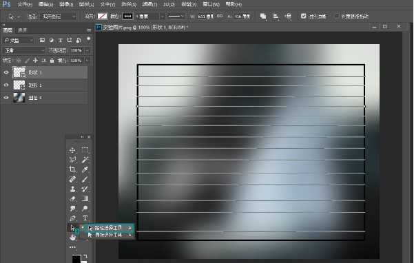Select the Magic Wand tool

(85, 160)
